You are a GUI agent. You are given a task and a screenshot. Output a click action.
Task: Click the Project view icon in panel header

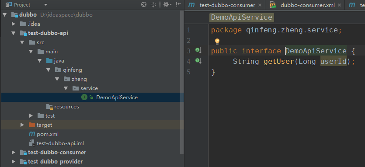click(9, 4)
